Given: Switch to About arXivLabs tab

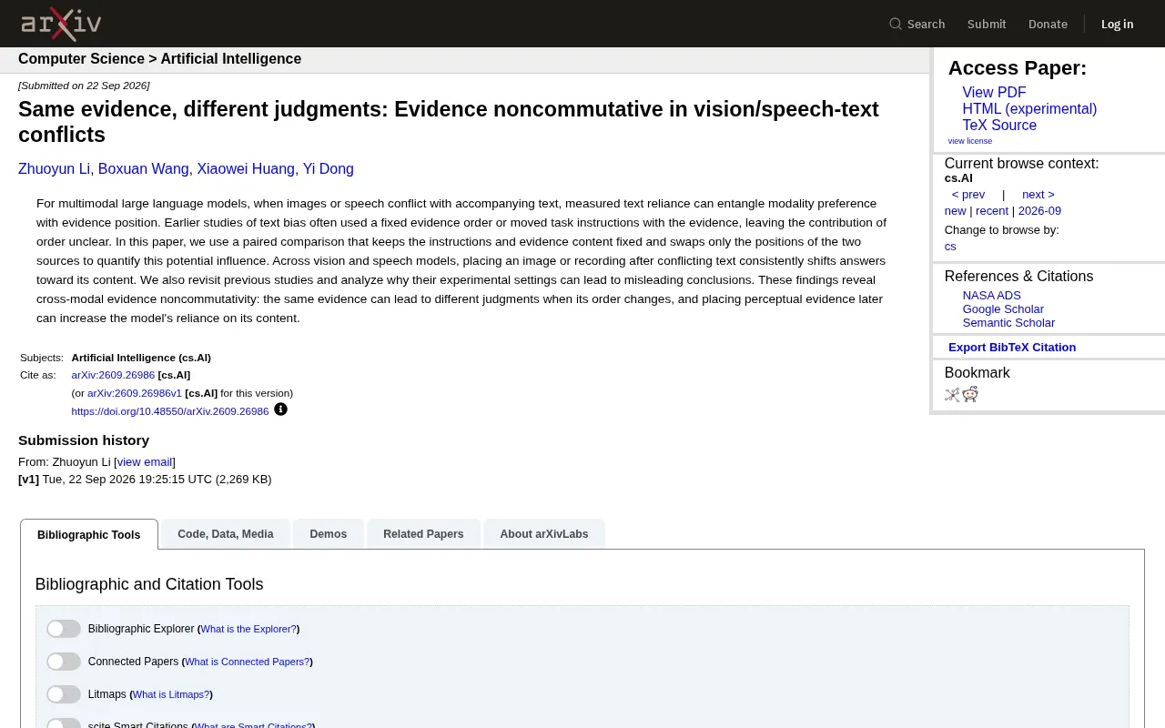Looking at the screenshot, I should click(544, 534).
